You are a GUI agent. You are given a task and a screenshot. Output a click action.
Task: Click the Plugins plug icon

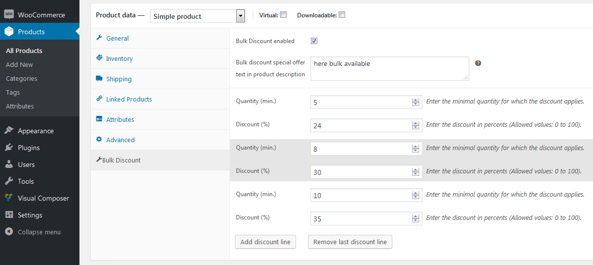[8, 148]
